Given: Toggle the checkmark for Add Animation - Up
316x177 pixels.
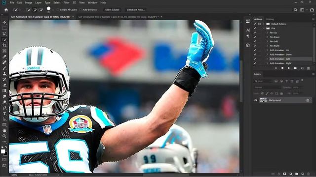Looking at the screenshot, I should tap(255, 50).
